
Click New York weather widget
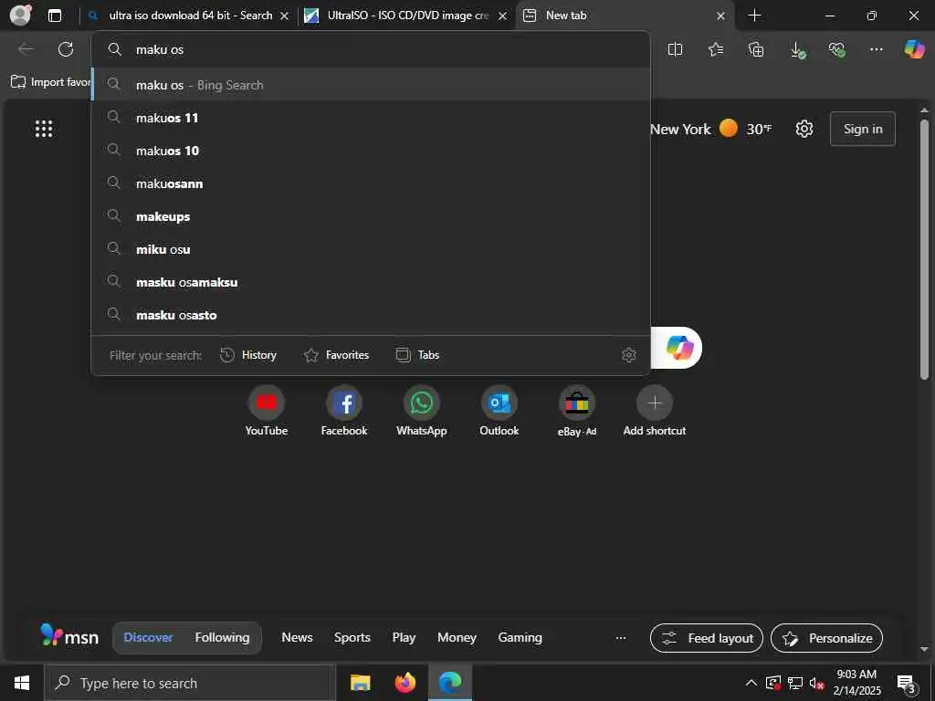tap(710, 129)
